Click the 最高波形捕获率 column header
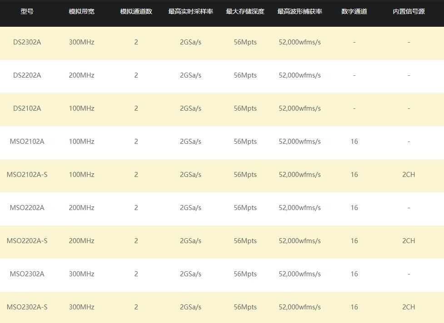 pyautogui.click(x=299, y=11)
